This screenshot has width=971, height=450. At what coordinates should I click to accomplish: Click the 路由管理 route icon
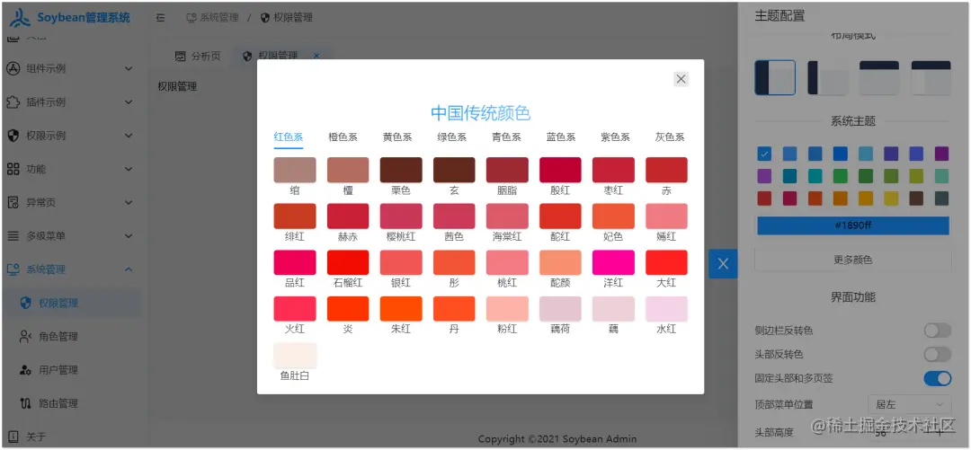pos(25,403)
